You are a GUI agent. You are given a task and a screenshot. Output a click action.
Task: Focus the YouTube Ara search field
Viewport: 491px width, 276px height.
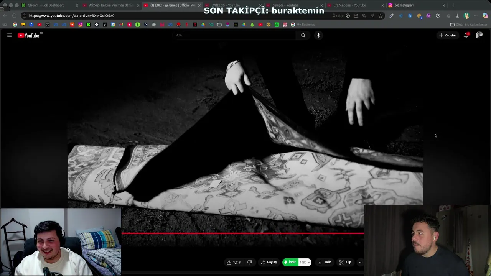[x=235, y=35]
